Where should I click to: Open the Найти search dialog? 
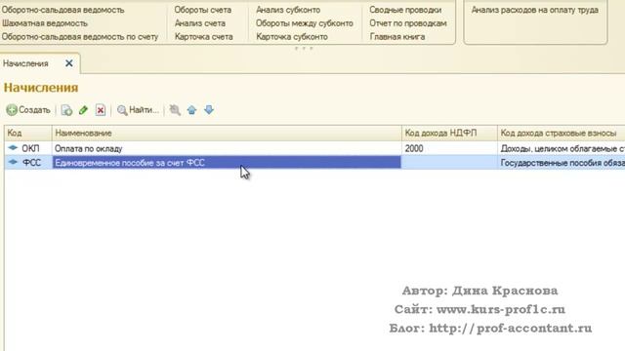138,110
